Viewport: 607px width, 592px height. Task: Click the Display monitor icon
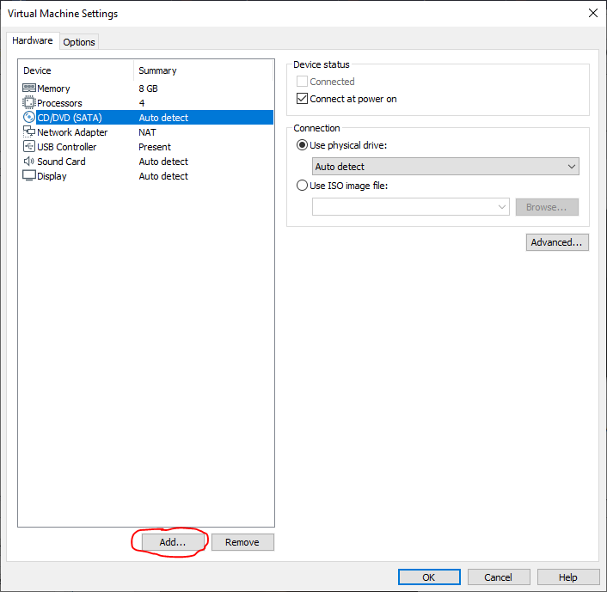(29, 176)
